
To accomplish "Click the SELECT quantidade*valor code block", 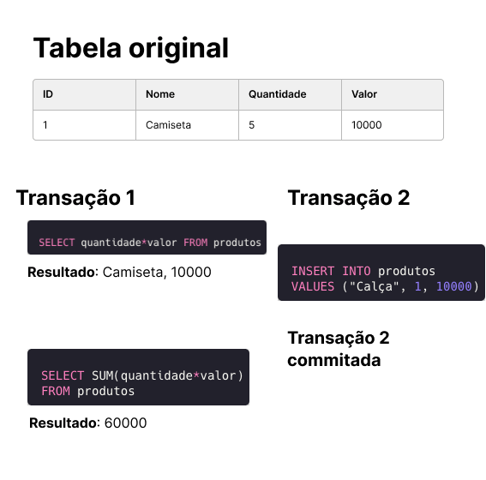I will (147, 237).
